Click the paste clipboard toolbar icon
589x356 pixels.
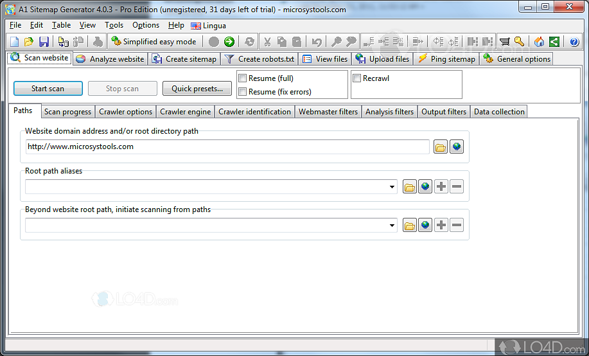(297, 42)
